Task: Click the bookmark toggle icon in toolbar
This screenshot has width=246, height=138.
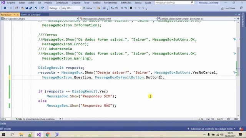Action: (x=131, y=8)
